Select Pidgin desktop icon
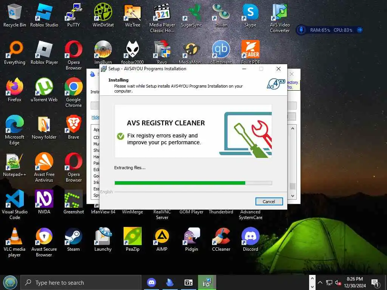Viewport: 387px width, 290px height. (x=192, y=240)
